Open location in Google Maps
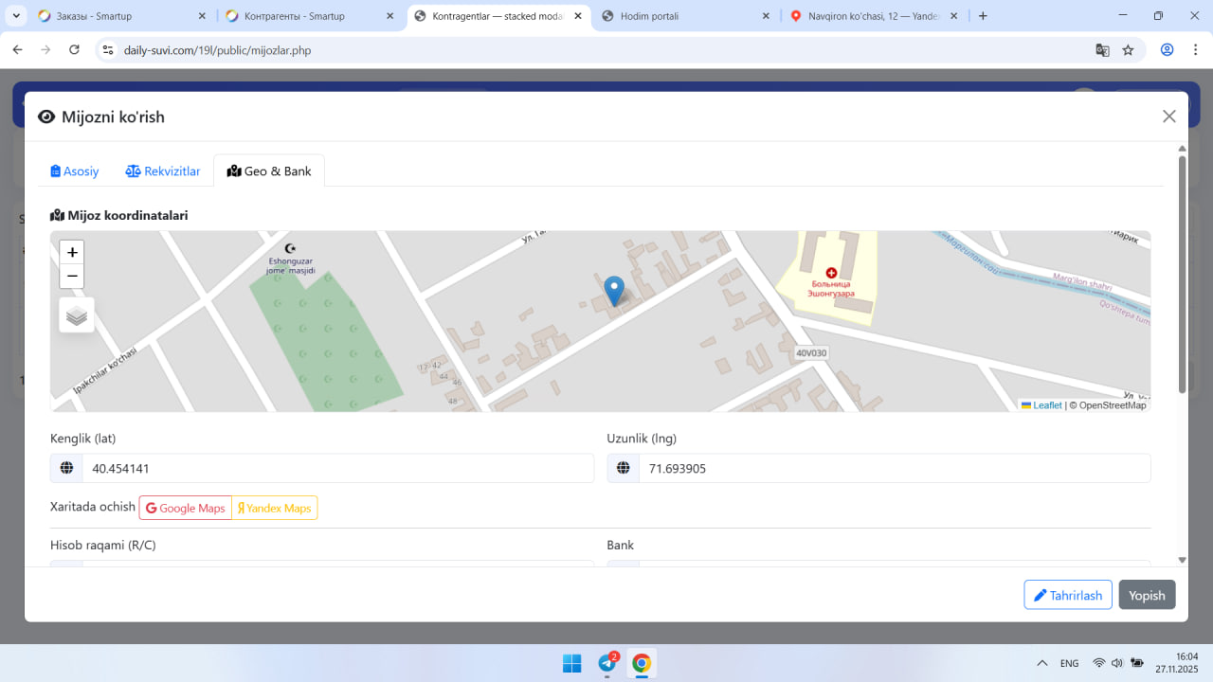This screenshot has width=1213, height=682. pos(186,509)
